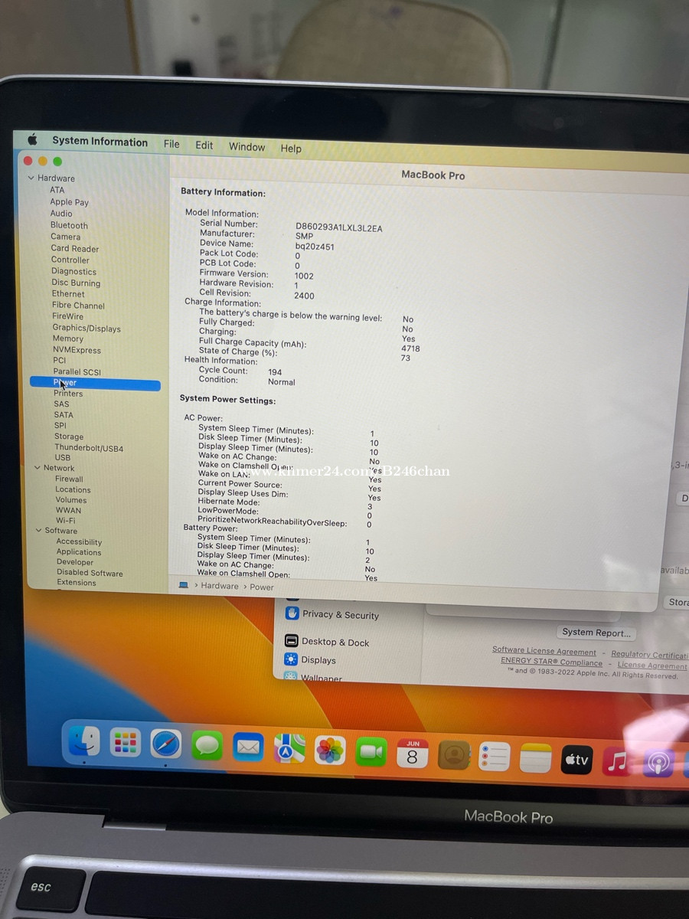Open Mail from the Dock

coord(248,747)
